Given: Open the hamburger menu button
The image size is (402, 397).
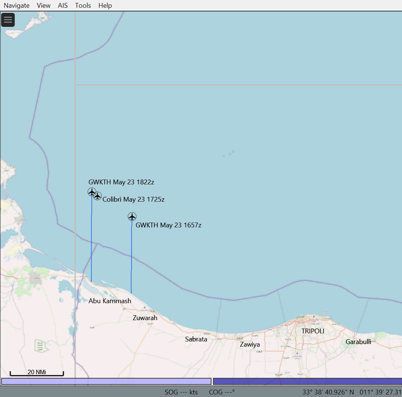Looking at the screenshot, I should coord(8,20).
